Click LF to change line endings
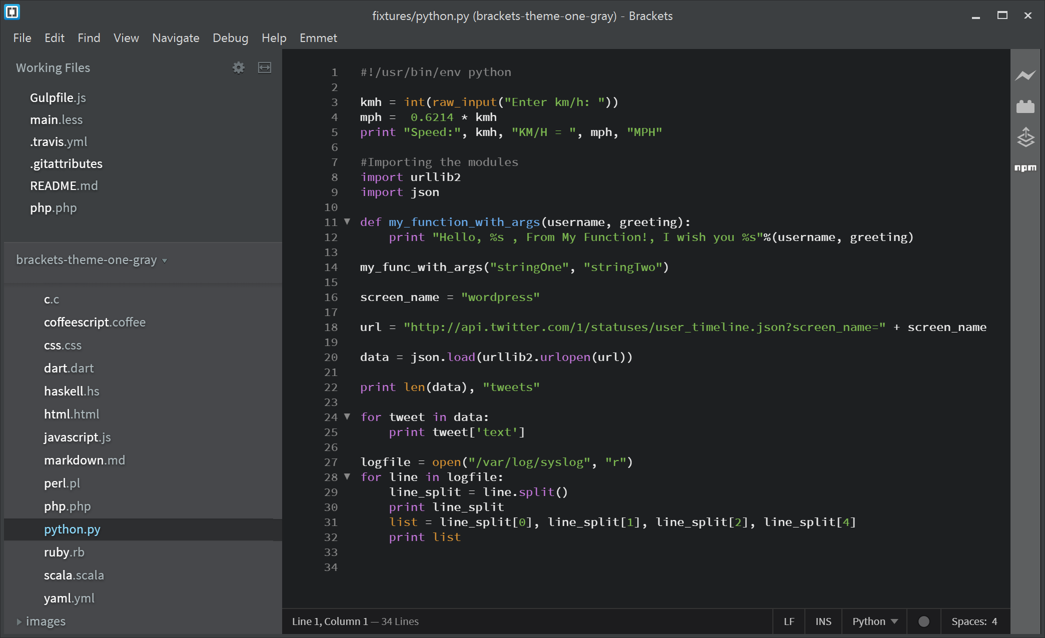The height and width of the screenshot is (638, 1045). [x=789, y=621]
